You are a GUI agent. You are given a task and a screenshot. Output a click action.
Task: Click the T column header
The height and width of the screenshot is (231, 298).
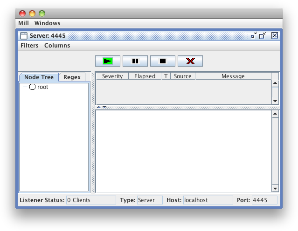tap(166, 76)
